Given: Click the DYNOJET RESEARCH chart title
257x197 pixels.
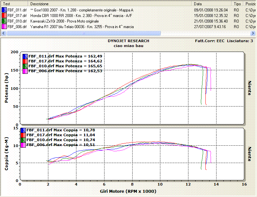Looking at the screenshot, I should coord(129,41).
